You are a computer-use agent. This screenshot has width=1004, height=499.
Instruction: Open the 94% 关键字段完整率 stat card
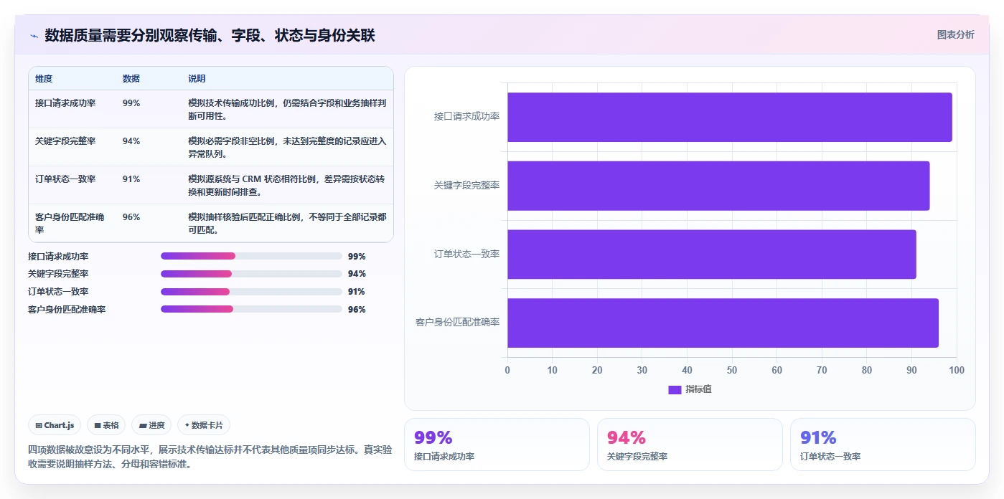690,445
